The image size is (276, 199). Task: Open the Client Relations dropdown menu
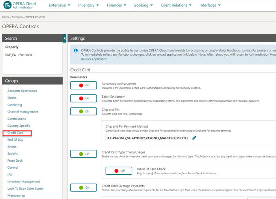(x=176, y=5)
